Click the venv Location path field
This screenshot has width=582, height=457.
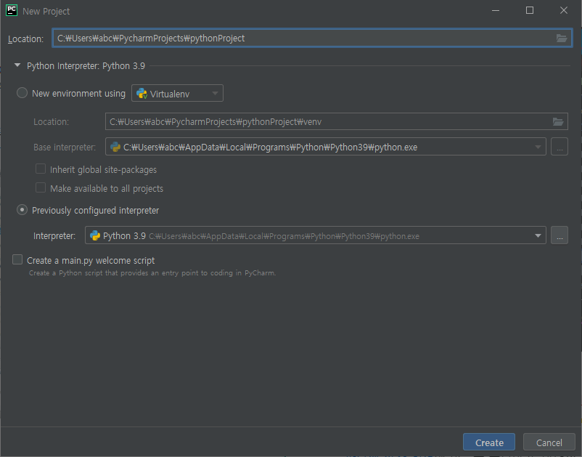click(336, 121)
